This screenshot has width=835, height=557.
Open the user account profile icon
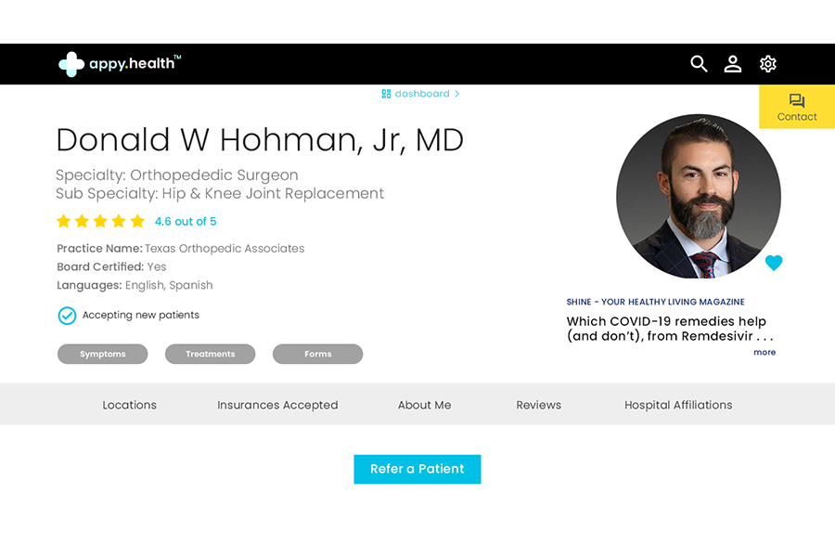733,64
